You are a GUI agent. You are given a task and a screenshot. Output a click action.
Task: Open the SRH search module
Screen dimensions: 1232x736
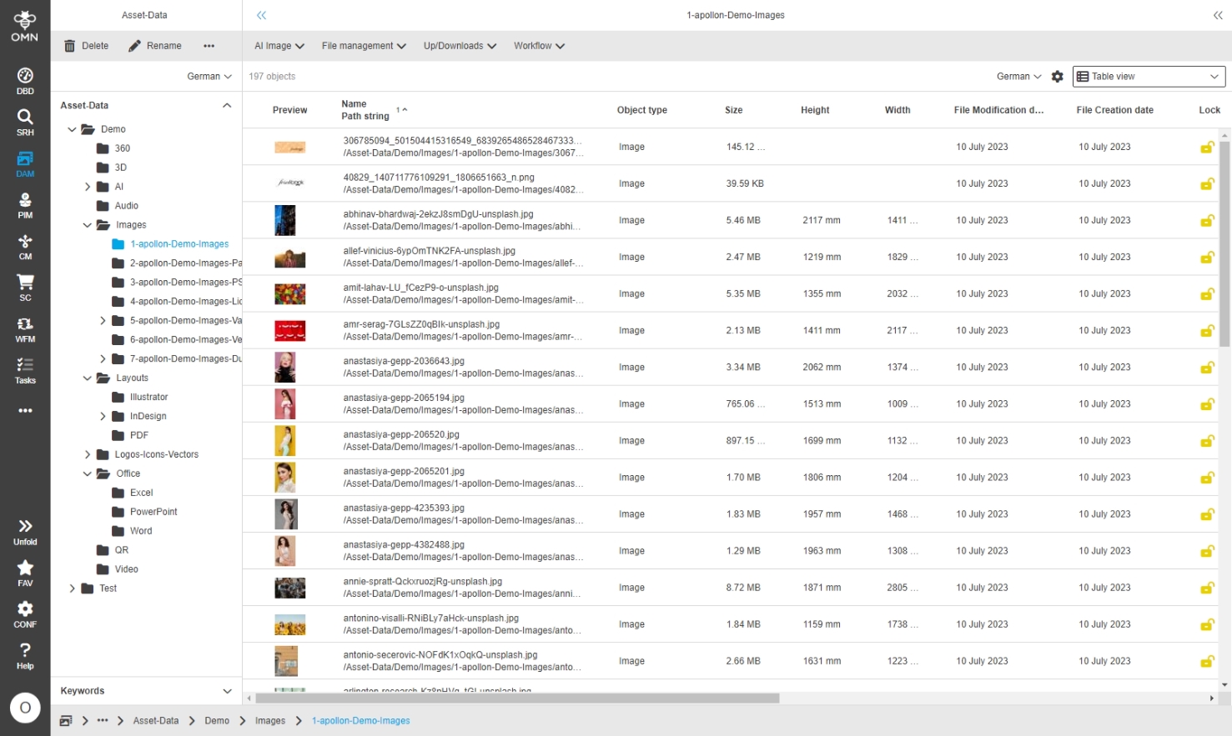pos(25,122)
